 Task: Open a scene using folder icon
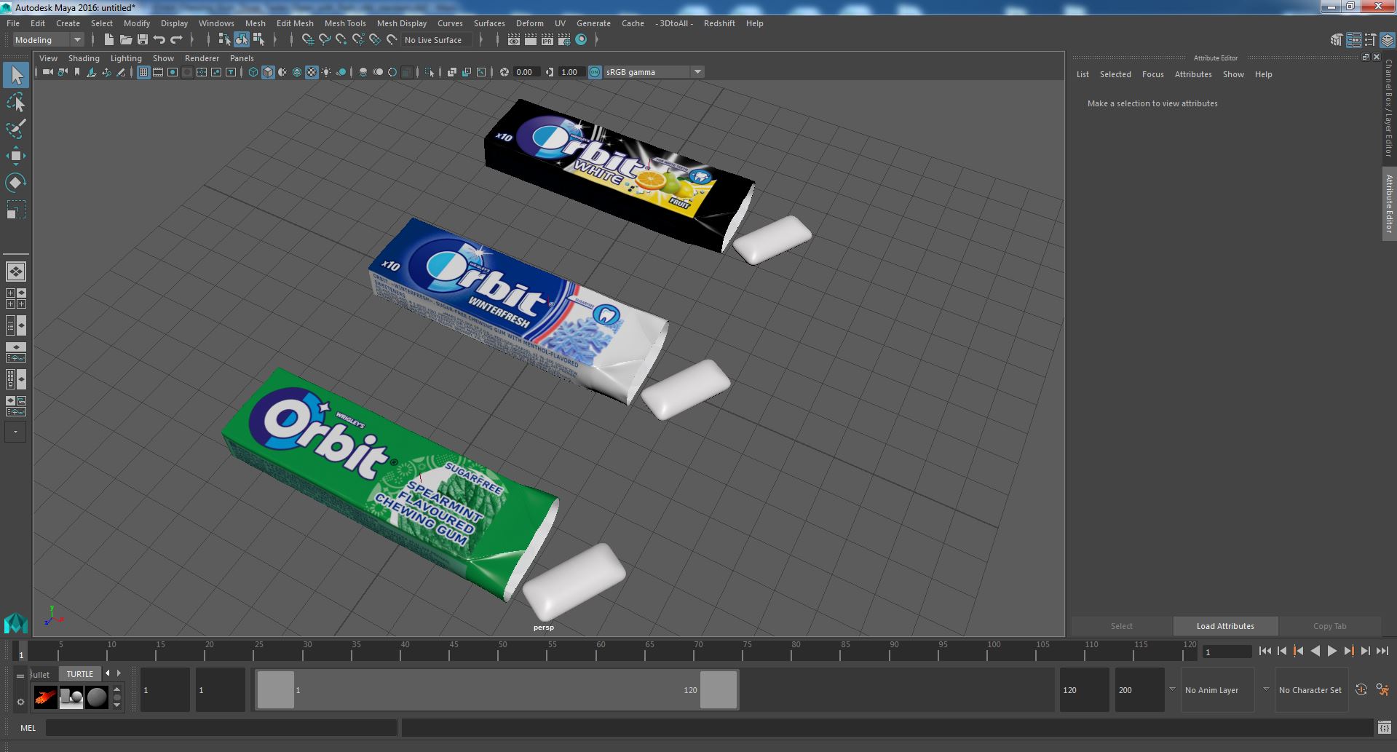[x=126, y=39]
